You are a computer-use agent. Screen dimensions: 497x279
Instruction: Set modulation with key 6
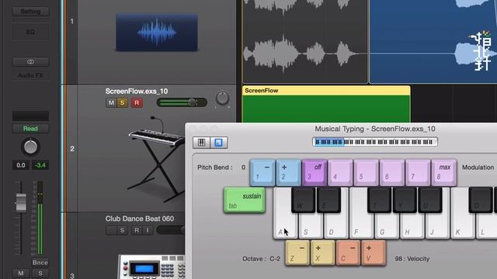point(392,173)
